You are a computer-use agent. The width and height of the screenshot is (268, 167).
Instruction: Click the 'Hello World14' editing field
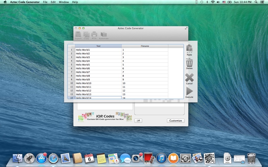(98, 98)
